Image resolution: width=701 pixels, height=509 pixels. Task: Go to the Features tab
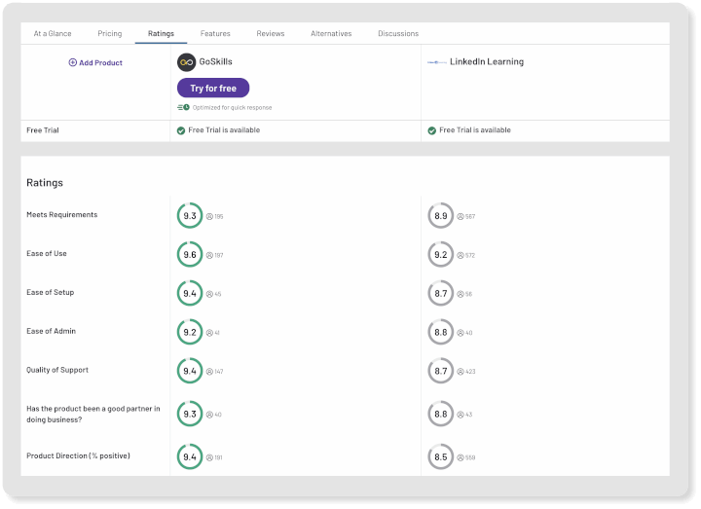point(215,33)
